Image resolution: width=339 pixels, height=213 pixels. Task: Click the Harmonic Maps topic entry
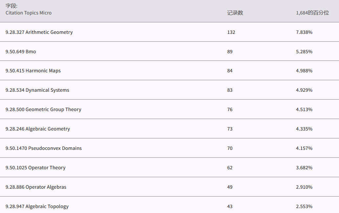pyautogui.click(x=33, y=71)
